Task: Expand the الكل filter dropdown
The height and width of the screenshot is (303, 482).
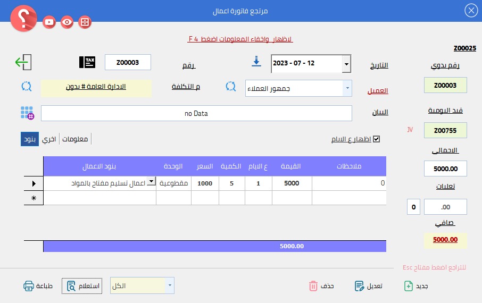Action: 170,286
